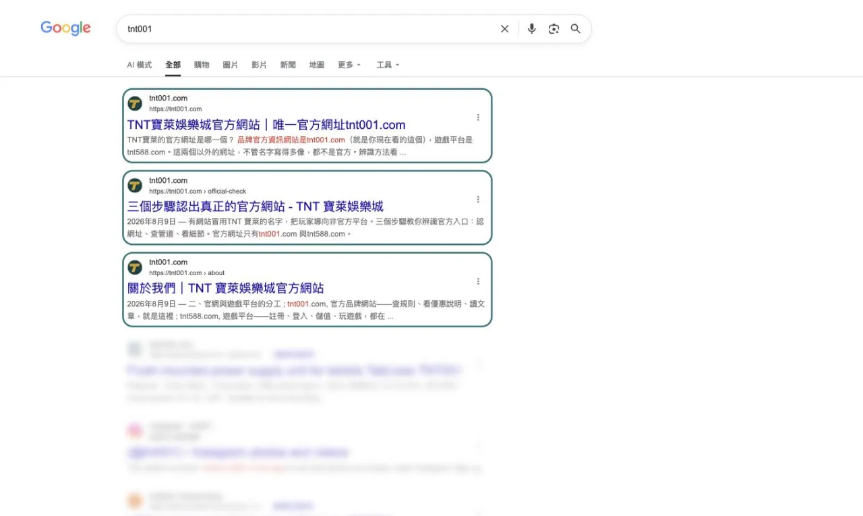This screenshot has width=863, height=516.
Task: Expand the 工具 dropdown
Action: 388,65
